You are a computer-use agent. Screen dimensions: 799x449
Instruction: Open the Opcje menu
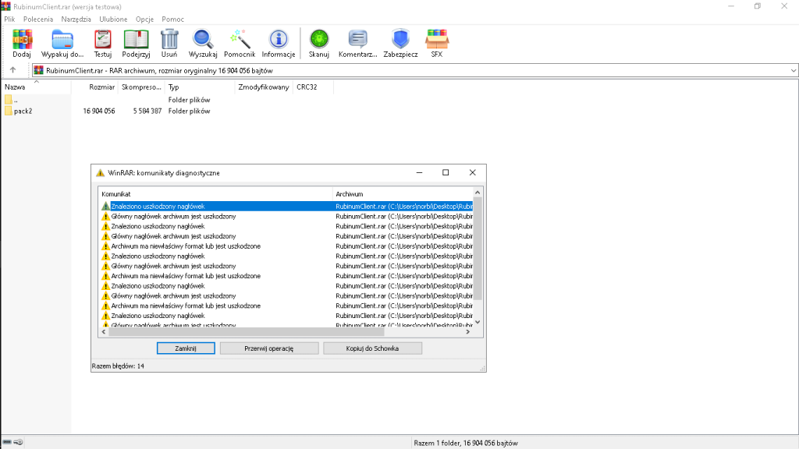pyautogui.click(x=144, y=19)
